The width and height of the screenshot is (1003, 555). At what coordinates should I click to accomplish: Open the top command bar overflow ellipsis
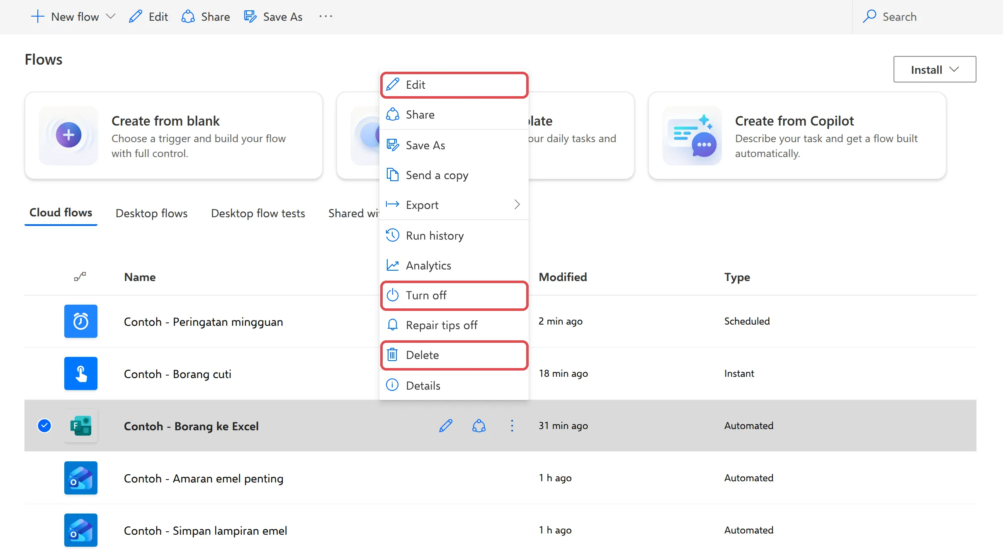pyautogui.click(x=326, y=17)
